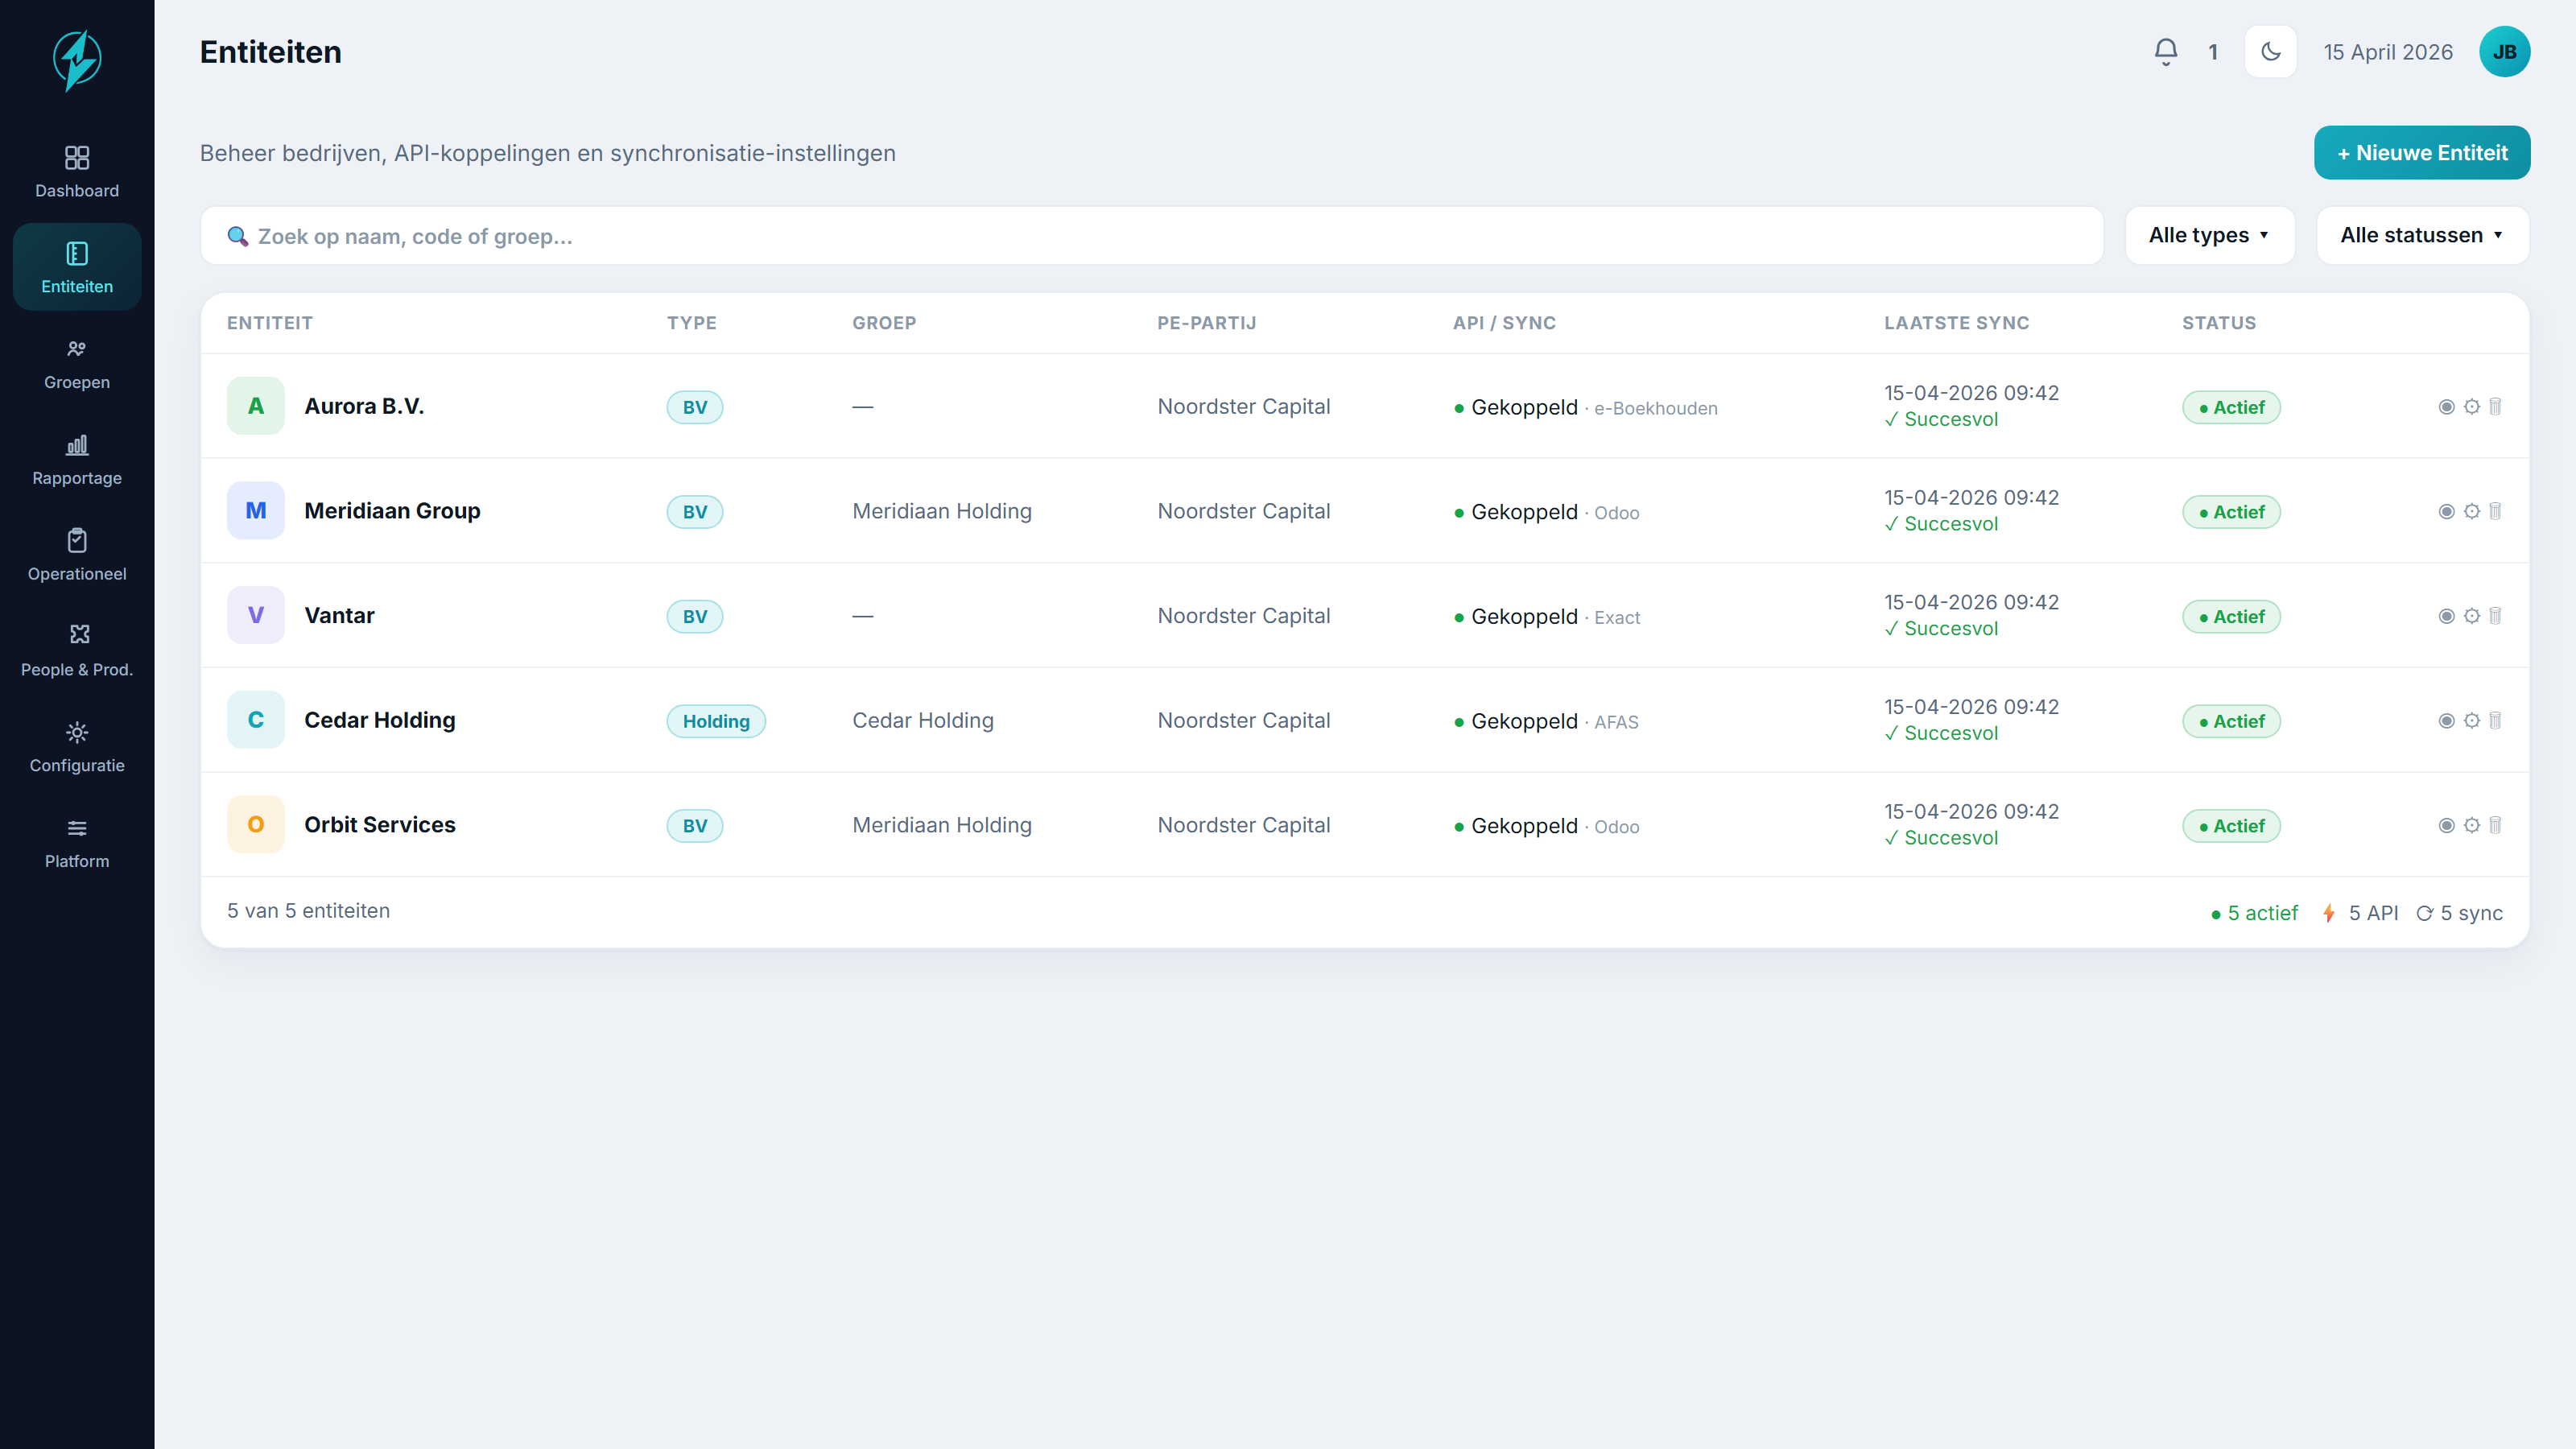The height and width of the screenshot is (1449, 2576).
Task: Focus the Zoek op naam search field
Action: (1152, 236)
